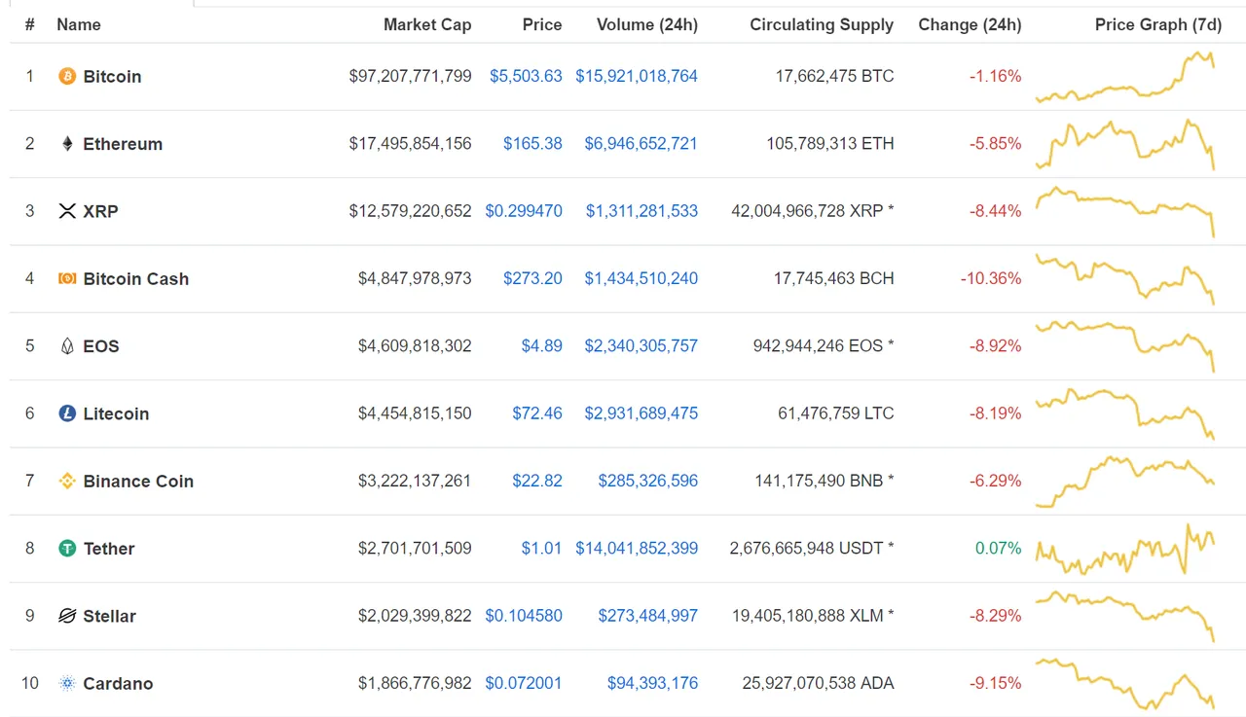Click Bitcoin volume $15,921,018,764
The height and width of the screenshot is (717, 1246).
point(637,76)
